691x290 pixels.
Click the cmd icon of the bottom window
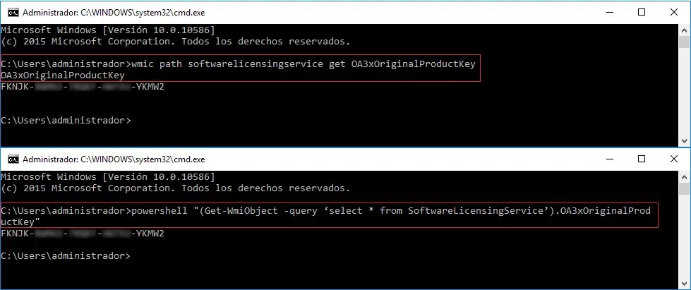(x=13, y=159)
